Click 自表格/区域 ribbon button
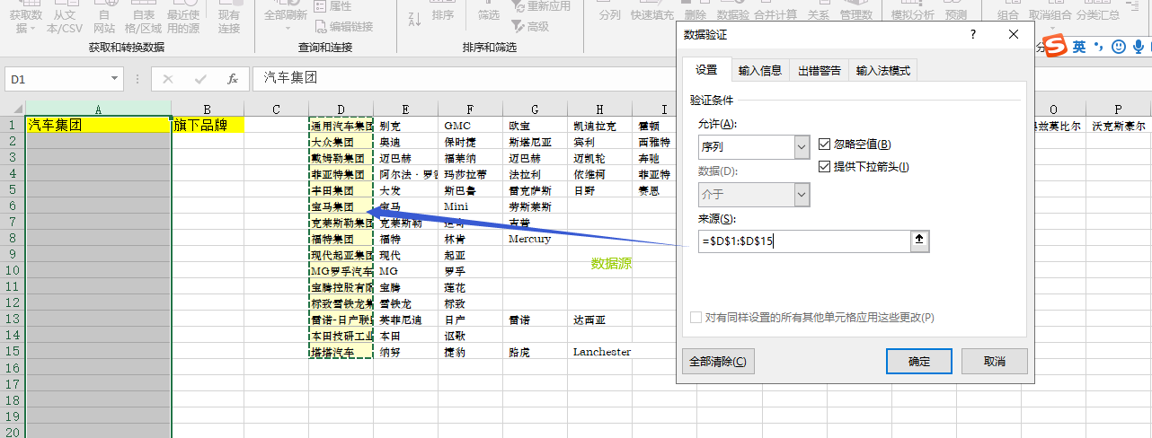This screenshot has height=438, width=1152. point(144,18)
